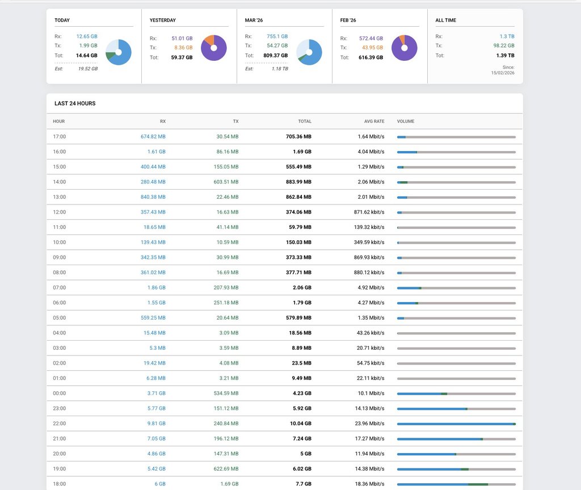Image resolution: width=581 pixels, height=490 pixels.
Task: Click the LAST 24 HOURS heading
Action: [75, 103]
